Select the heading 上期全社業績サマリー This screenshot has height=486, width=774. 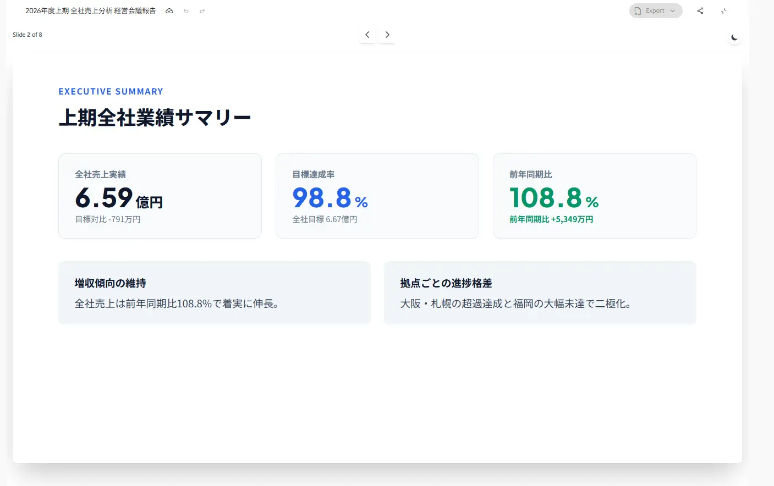coord(155,118)
